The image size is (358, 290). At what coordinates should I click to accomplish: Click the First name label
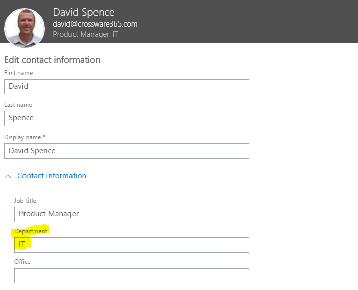[x=18, y=73]
